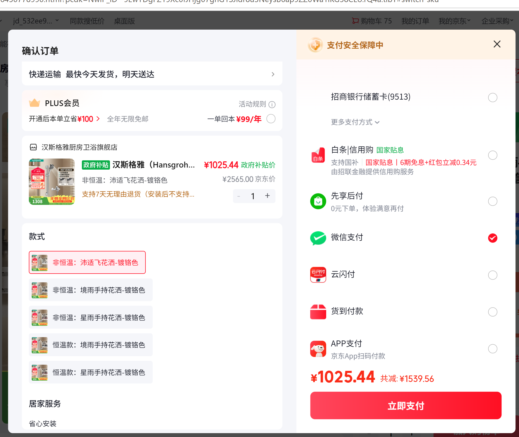The height and width of the screenshot is (437, 519).
Task: Open the 汉斯格雅（Hansgroh... product title
Action: point(153,165)
